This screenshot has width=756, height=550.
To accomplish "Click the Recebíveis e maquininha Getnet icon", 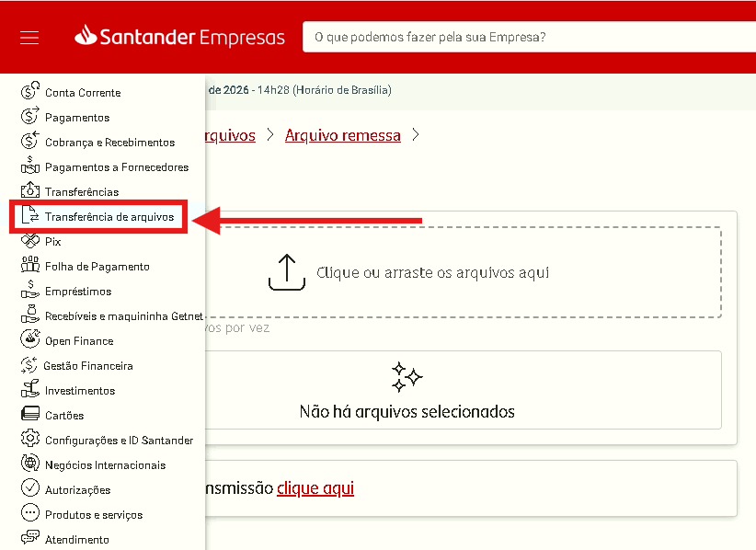I will [30, 315].
